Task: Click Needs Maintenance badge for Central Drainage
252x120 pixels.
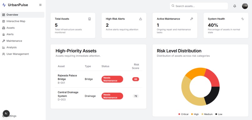Action: click(112, 96)
